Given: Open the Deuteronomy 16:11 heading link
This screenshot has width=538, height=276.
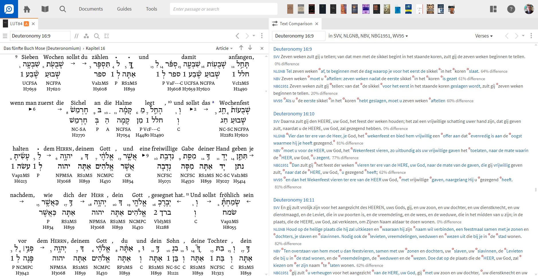Looking at the screenshot, I should 294,200.
